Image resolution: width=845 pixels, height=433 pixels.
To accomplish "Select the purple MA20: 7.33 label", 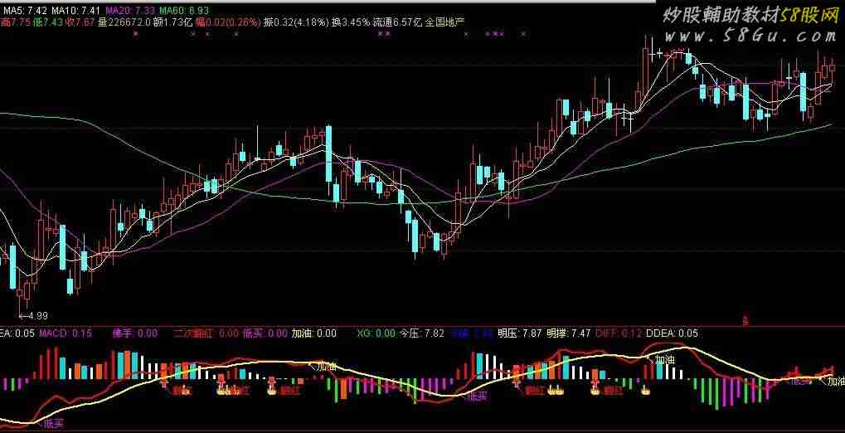I will pos(129,10).
